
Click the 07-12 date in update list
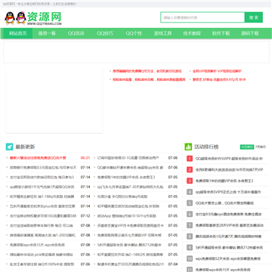pos(85,216)
